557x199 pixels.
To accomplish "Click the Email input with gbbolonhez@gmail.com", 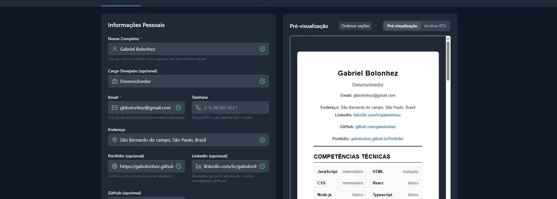I will (145, 108).
